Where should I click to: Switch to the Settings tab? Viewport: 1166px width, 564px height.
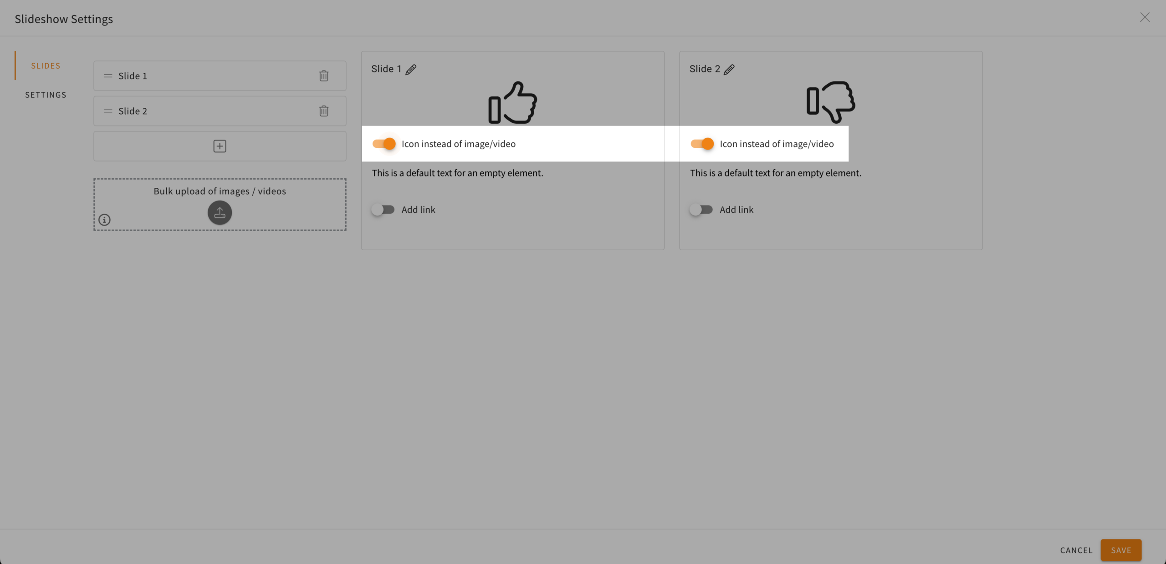[x=46, y=95]
